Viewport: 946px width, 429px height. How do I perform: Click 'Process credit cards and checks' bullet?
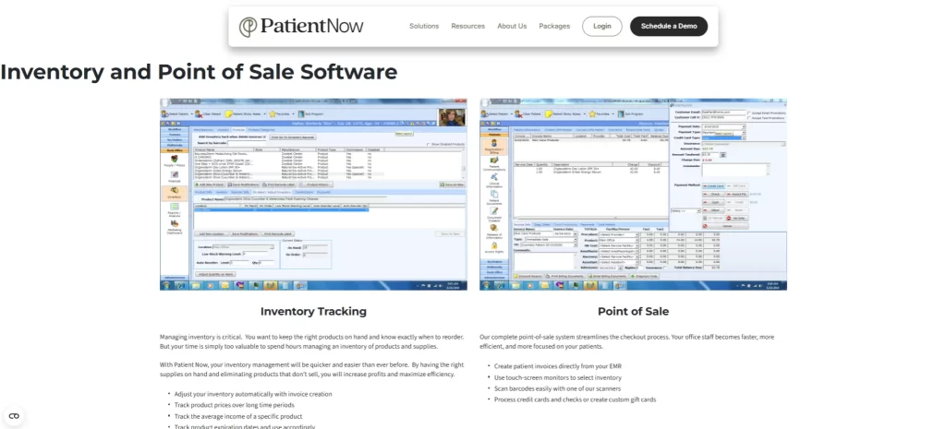(x=575, y=400)
